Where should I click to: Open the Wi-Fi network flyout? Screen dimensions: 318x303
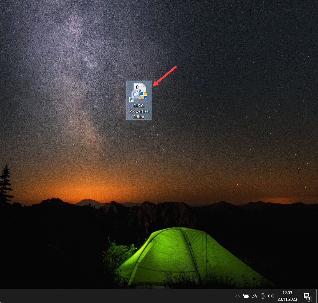[x=255, y=296]
